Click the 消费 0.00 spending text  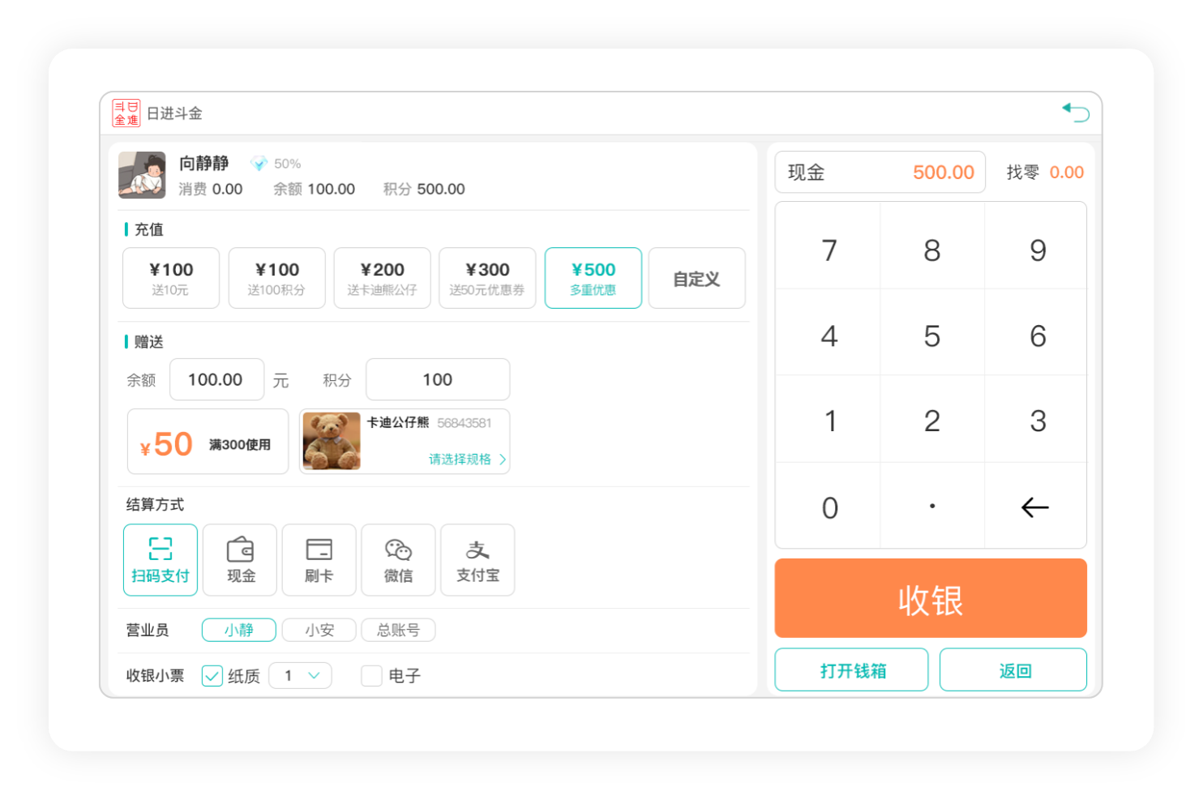[x=211, y=189]
